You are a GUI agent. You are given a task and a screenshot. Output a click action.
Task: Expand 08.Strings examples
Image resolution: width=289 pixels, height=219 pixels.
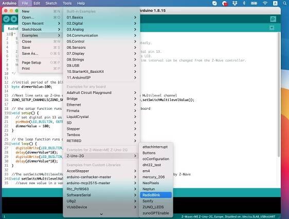tap(101, 59)
